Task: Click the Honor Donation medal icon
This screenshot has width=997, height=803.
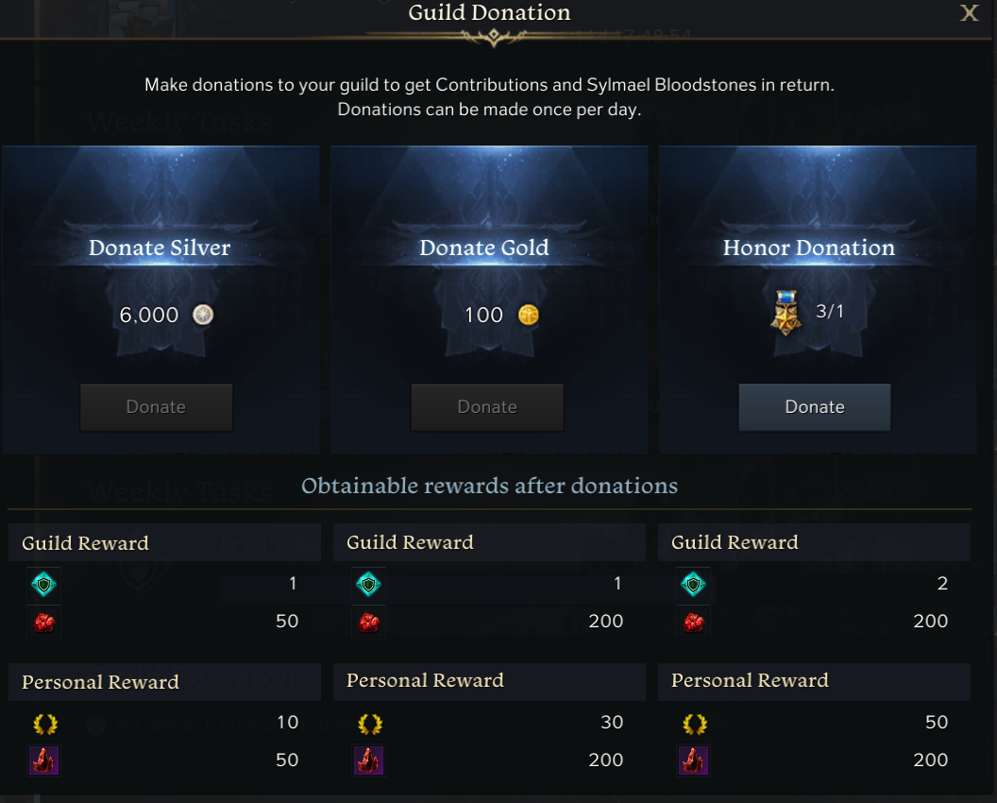Action: (786, 313)
